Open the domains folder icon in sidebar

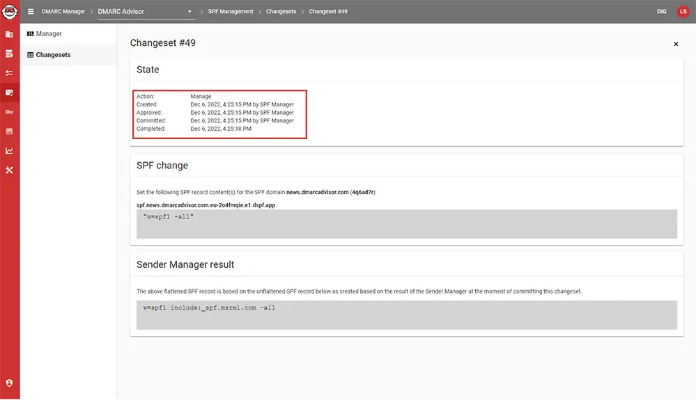tap(9, 34)
